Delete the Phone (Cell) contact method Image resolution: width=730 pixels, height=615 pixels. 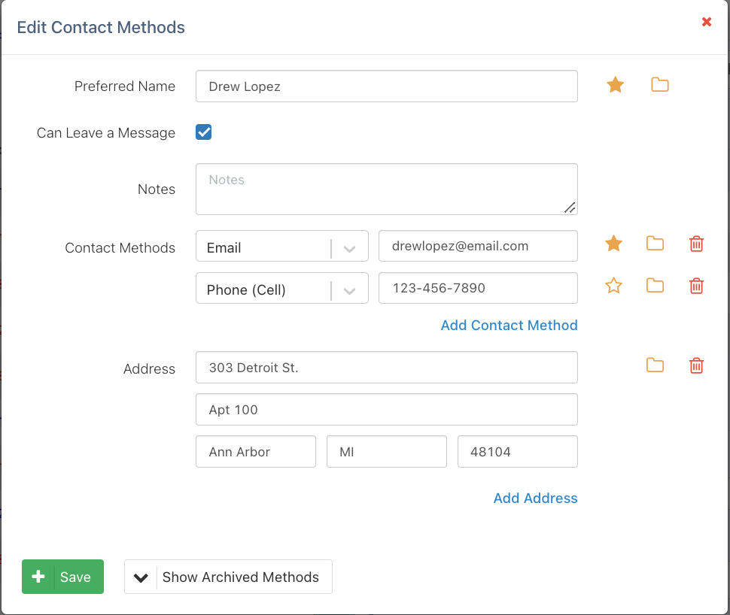click(696, 286)
